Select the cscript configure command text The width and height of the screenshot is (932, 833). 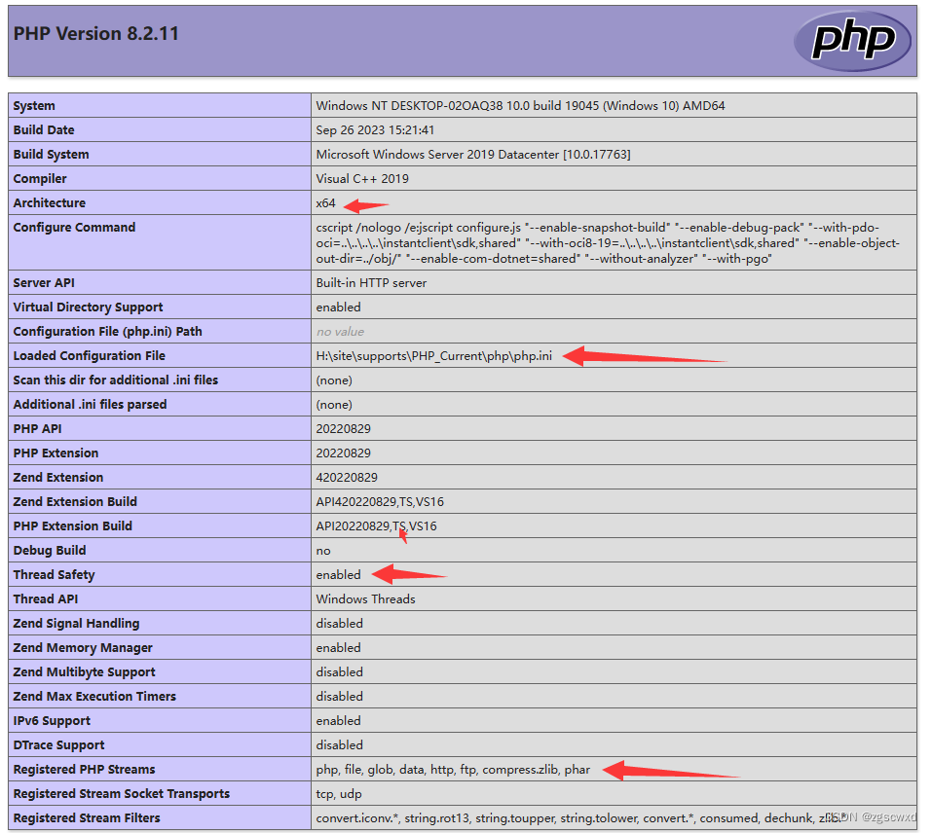click(608, 243)
